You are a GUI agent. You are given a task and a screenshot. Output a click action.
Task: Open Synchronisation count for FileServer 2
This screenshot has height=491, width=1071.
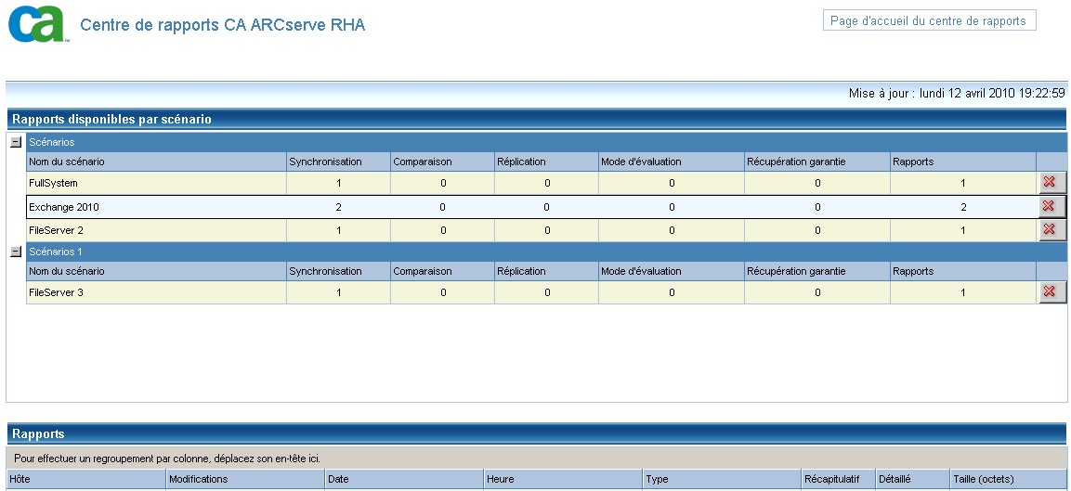339,230
